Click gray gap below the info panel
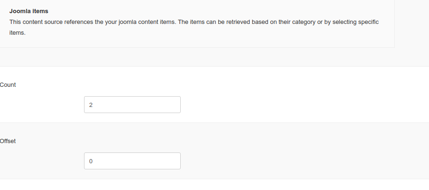Viewport: 429px width, 190px height. click(x=211, y=57)
